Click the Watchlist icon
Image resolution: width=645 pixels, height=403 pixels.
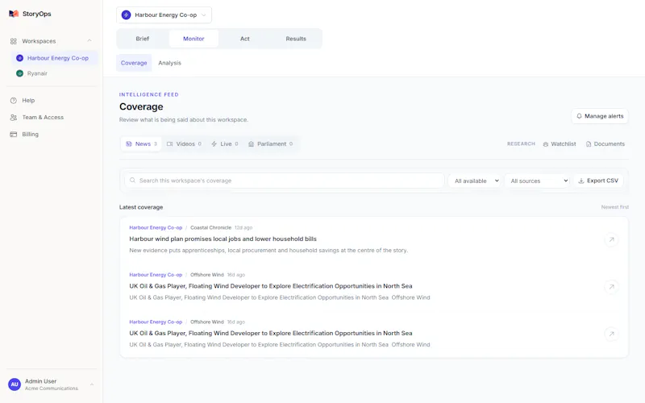[x=546, y=144]
